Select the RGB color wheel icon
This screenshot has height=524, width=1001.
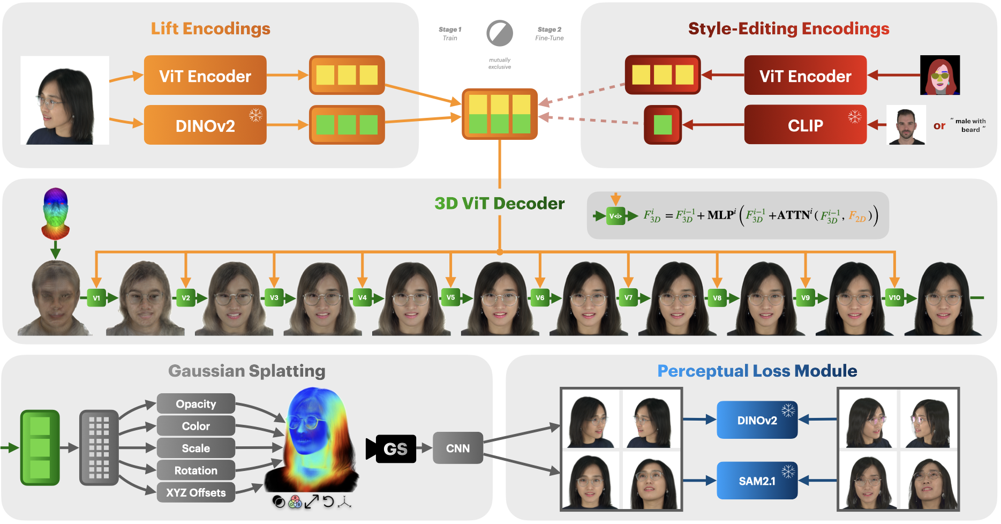pyautogui.click(x=295, y=502)
